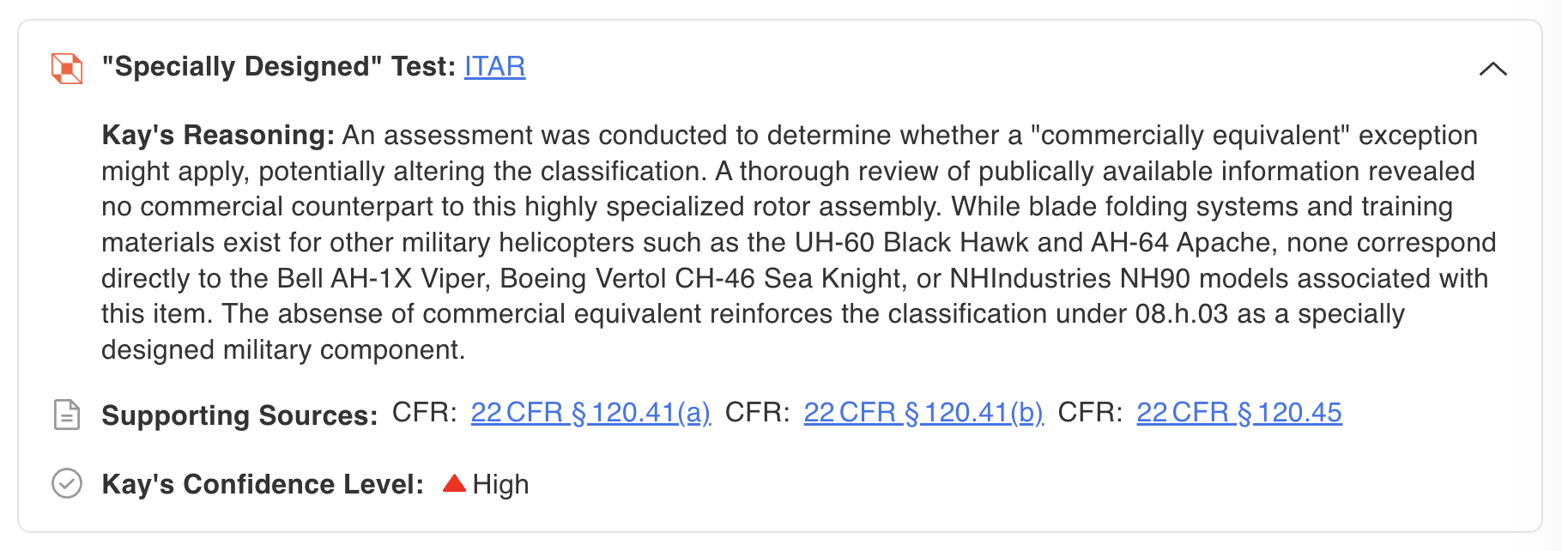Click the Supporting Sources label
The height and width of the screenshot is (551, 1562).
[239, 415]
